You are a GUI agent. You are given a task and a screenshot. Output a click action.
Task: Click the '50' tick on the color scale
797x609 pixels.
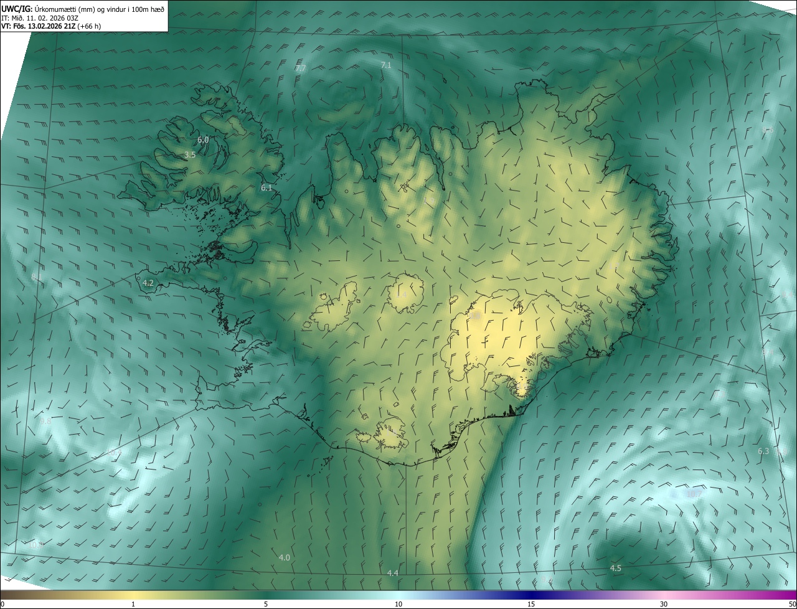coord(792,604)
